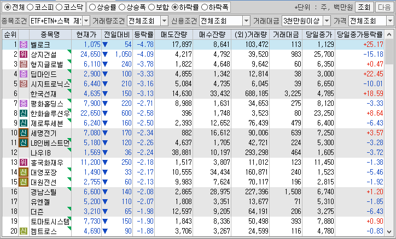
Task: Sort by 현재가 column header
Action: tap(86, 35)
